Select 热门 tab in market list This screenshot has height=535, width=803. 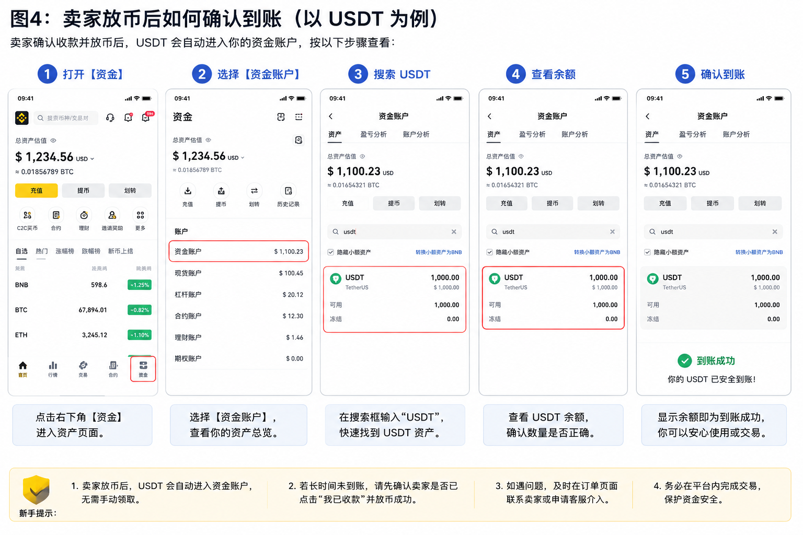coord(41,251)
